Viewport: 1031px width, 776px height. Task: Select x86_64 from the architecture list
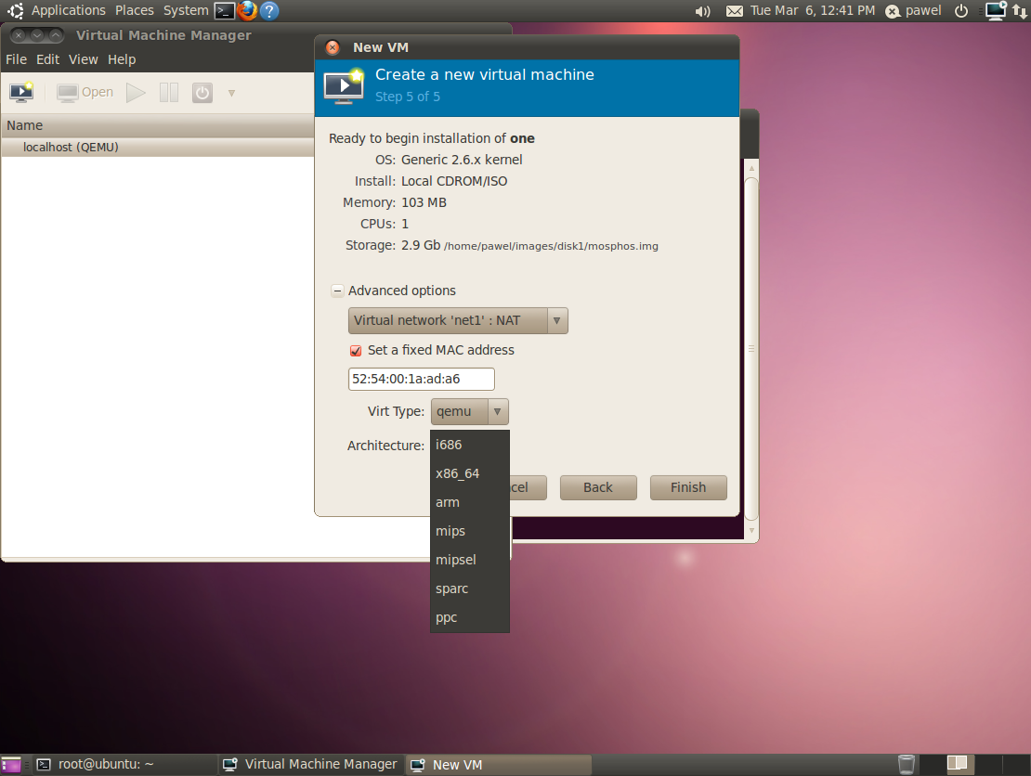click(458, 473)
